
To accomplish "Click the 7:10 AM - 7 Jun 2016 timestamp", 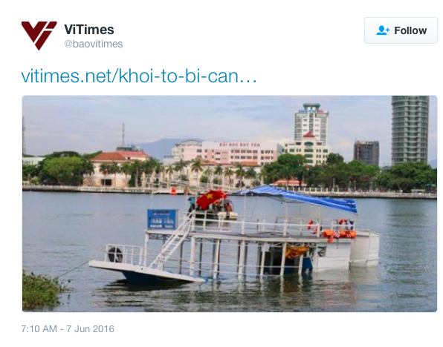I will pos(68,329).
